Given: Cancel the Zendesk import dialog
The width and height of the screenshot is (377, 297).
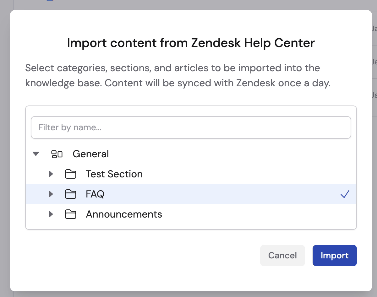Looking at the screenshot, I should (282, 255).
